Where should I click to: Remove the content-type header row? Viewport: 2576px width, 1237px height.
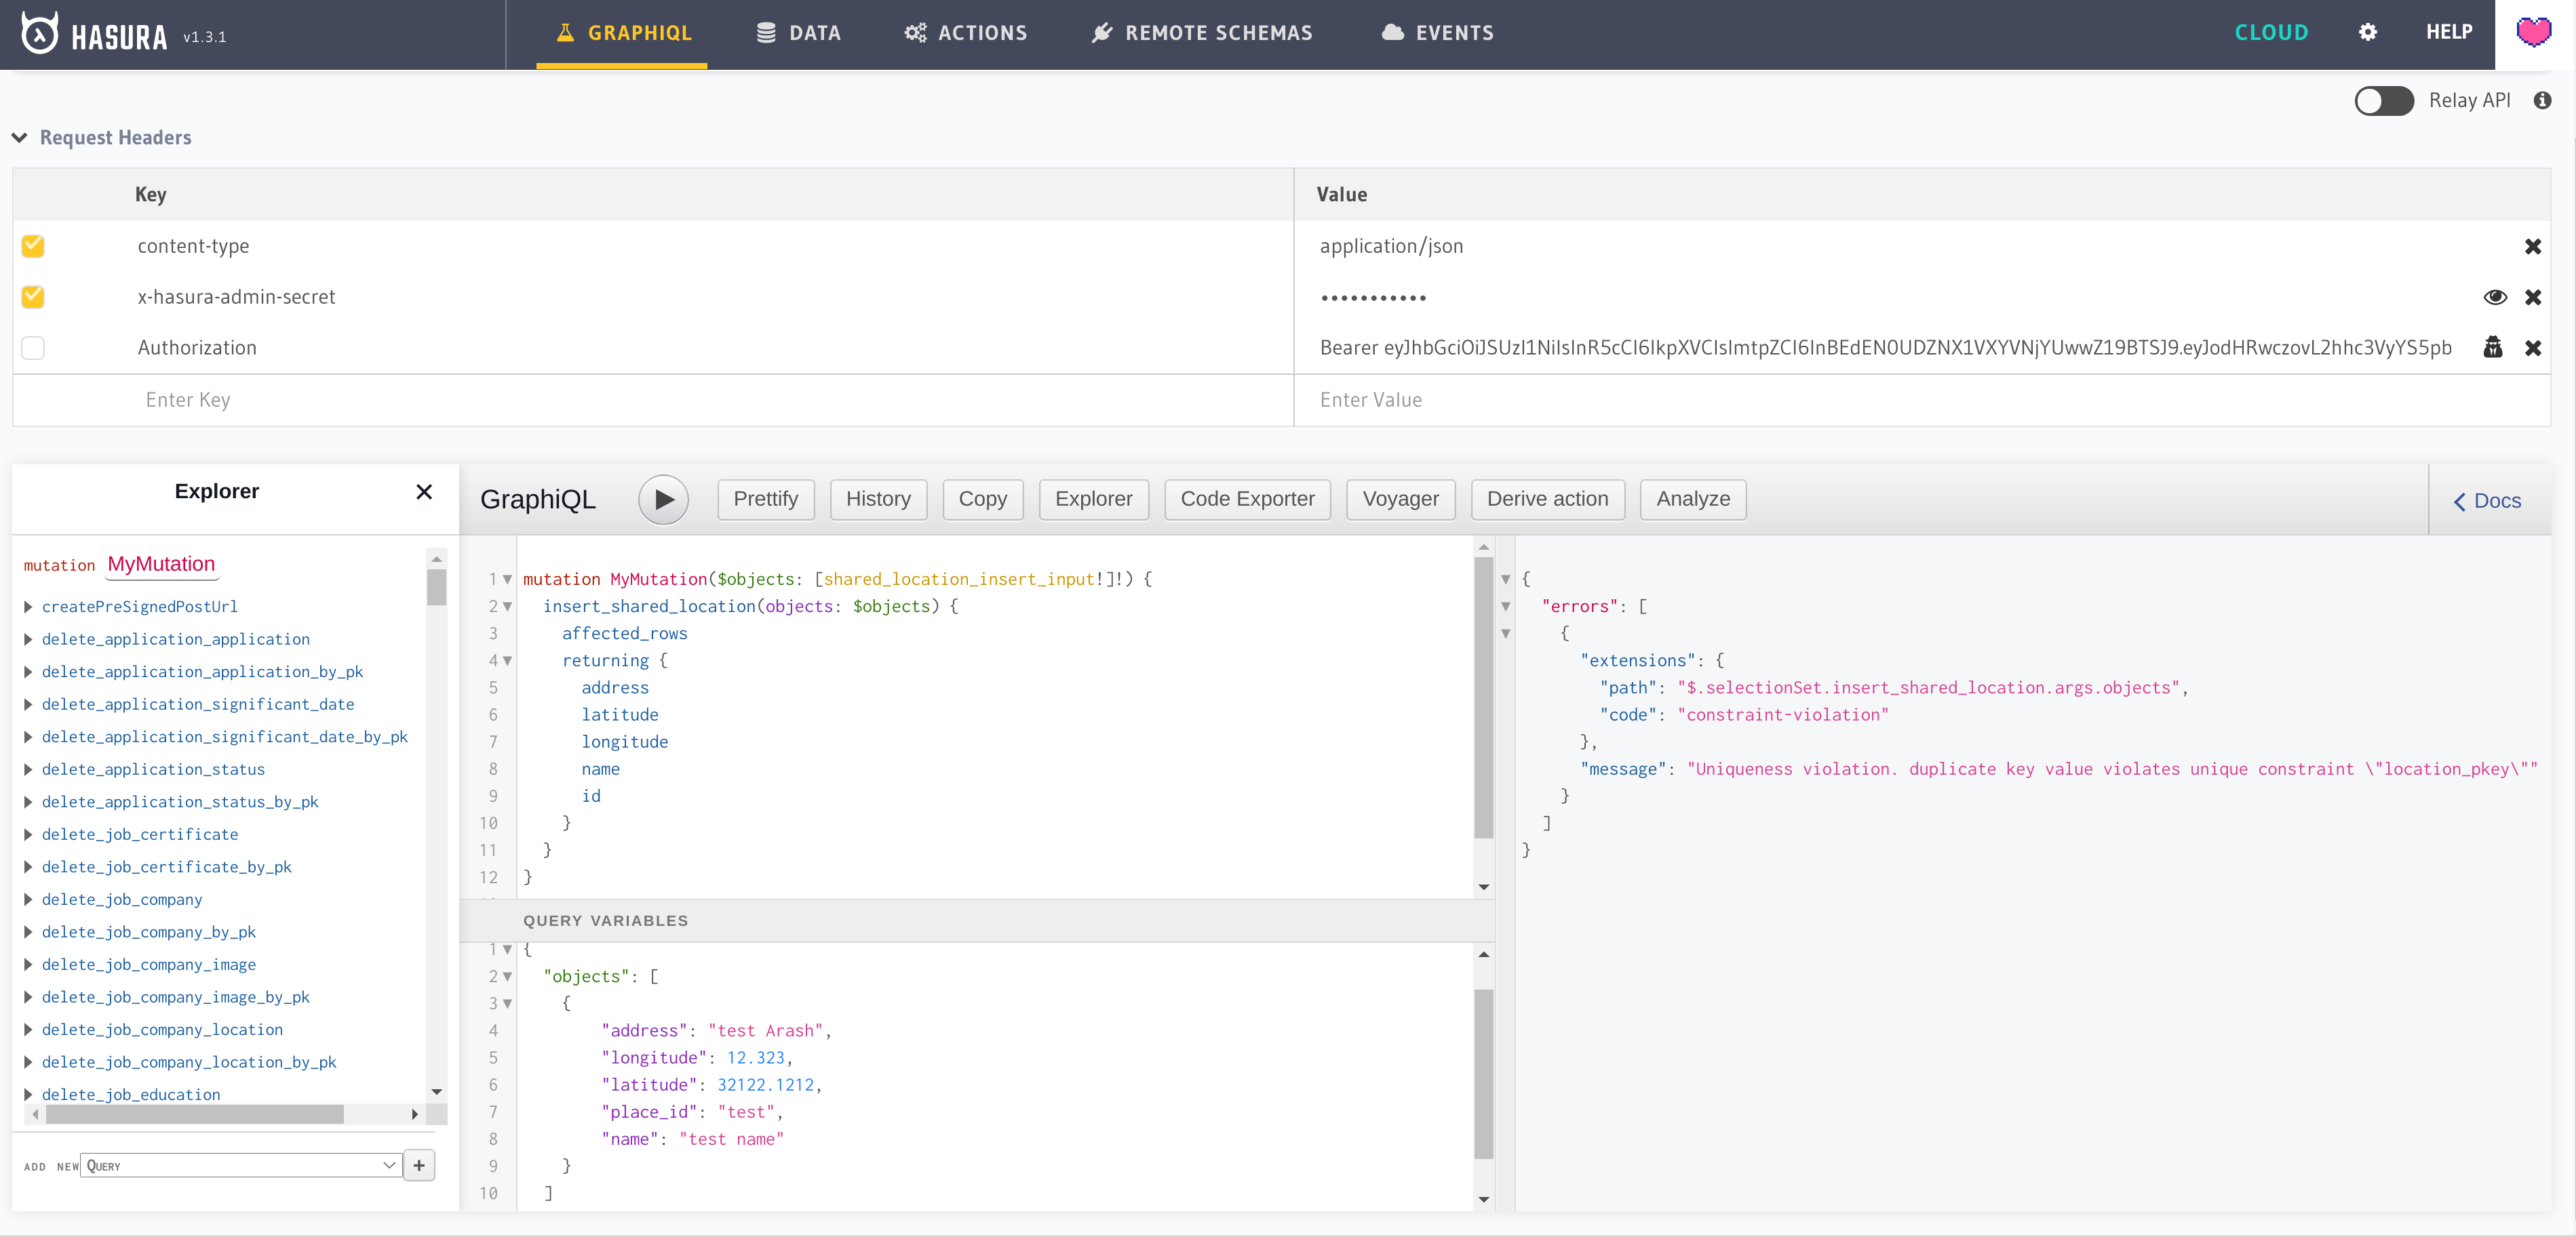pos(2532,247)
